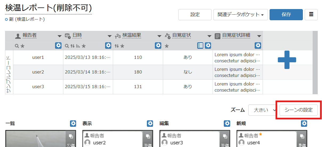Click the 自覚症状詳細 column name
The image size is (322, 147).
(x=236, y=35)
